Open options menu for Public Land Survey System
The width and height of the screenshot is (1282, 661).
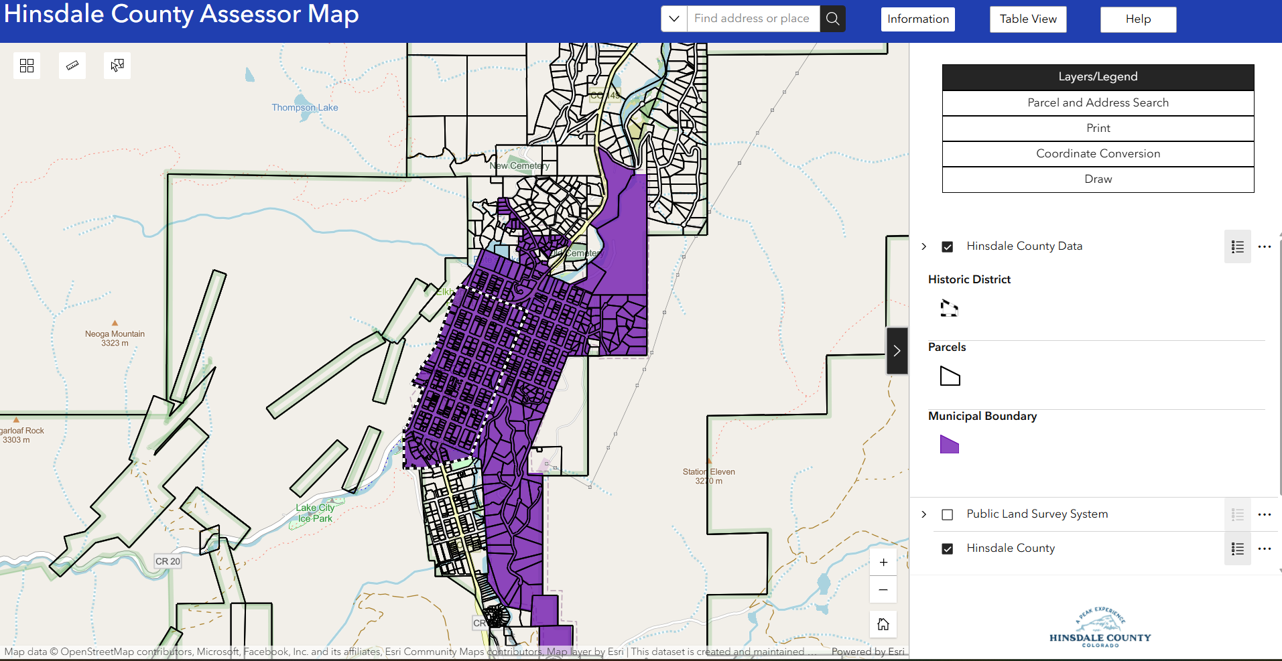[1265, 514]
